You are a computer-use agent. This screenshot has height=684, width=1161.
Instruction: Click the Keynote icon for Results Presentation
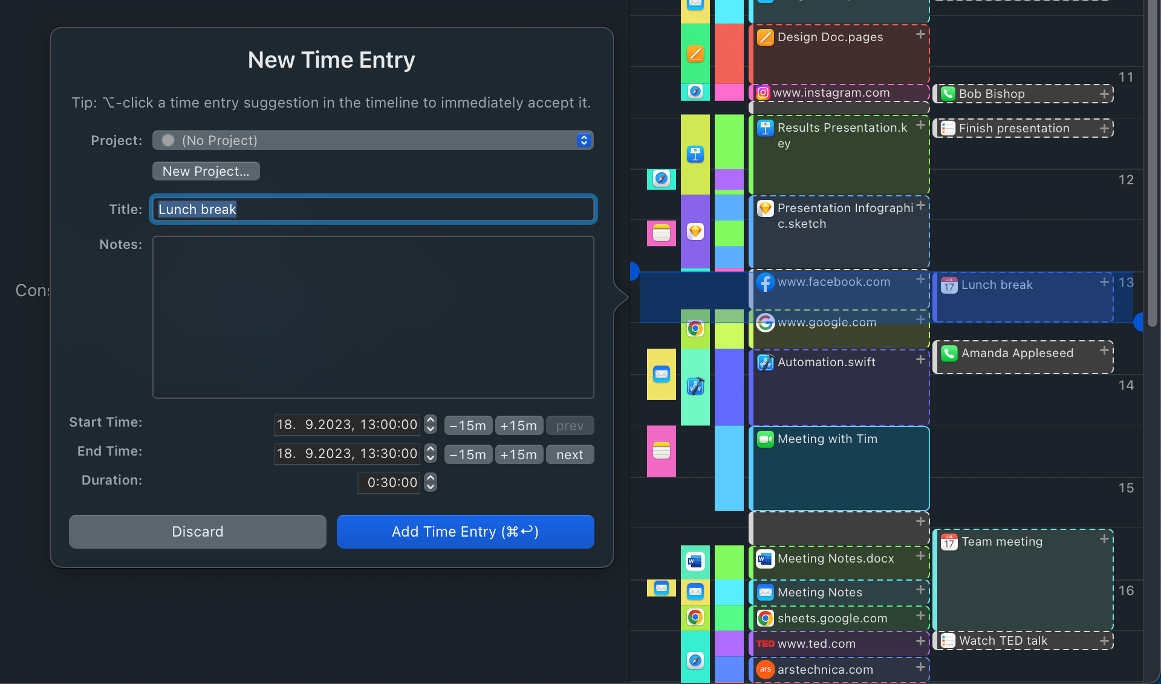click(x=765, y=128)
